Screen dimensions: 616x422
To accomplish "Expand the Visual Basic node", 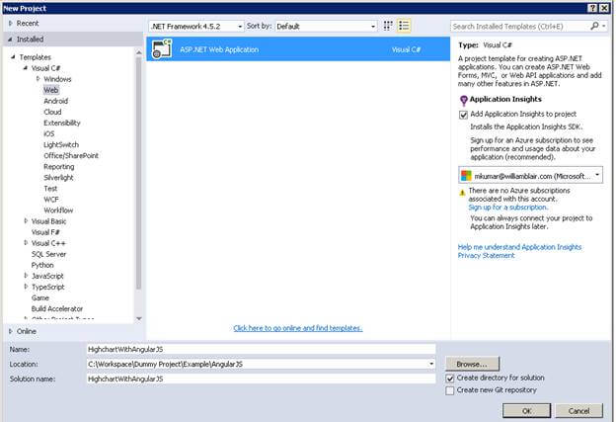I will click(26, 221).
